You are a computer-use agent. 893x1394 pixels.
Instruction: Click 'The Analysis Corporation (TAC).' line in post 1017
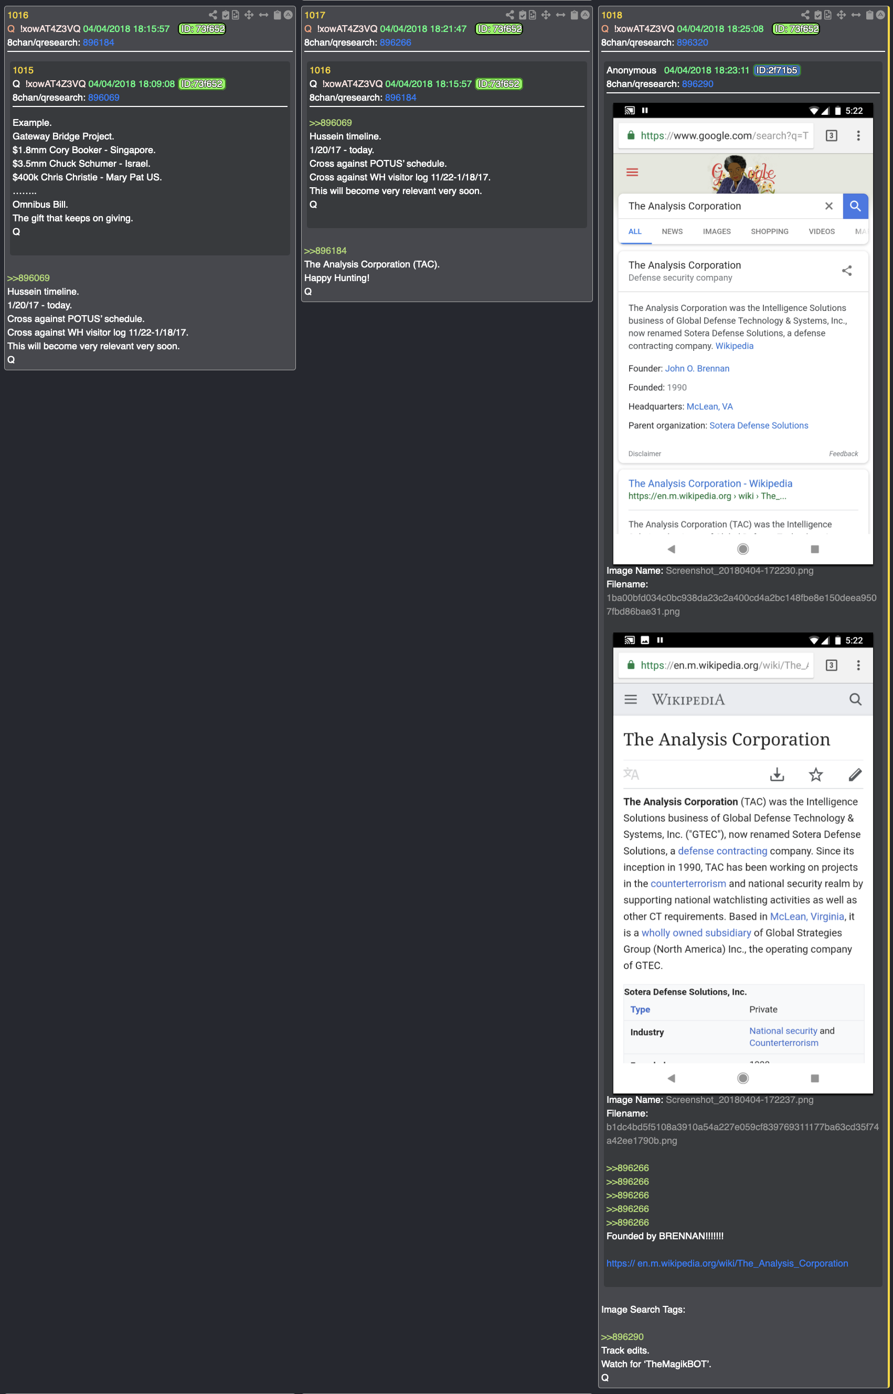point(371,264)
